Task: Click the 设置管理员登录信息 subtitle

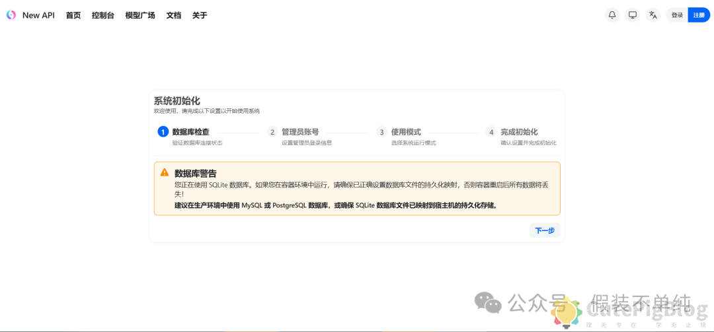Action: [307, 143]
